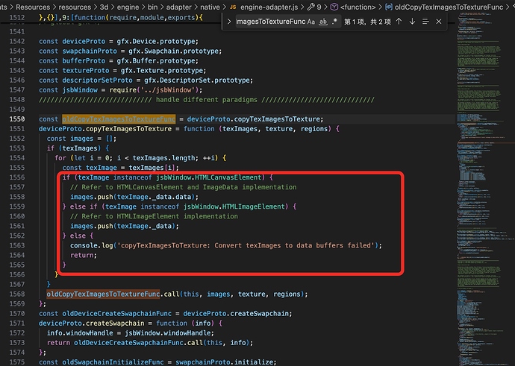Click the JS file icon in breadcrumbs
Screen dimensions: 515x366
(233, 7)
